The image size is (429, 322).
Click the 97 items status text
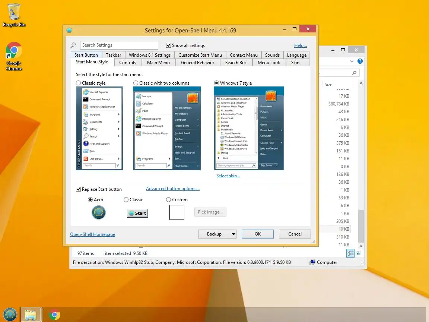[x=86, y=253]
